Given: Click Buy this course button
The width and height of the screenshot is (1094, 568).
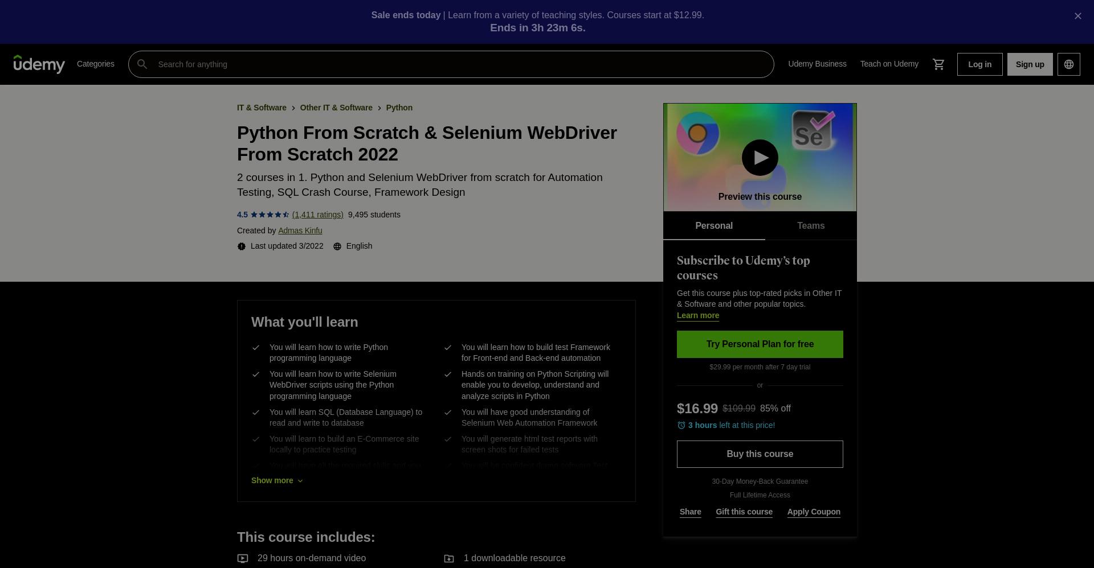Looking at the screenshot, I should point(760,454).
